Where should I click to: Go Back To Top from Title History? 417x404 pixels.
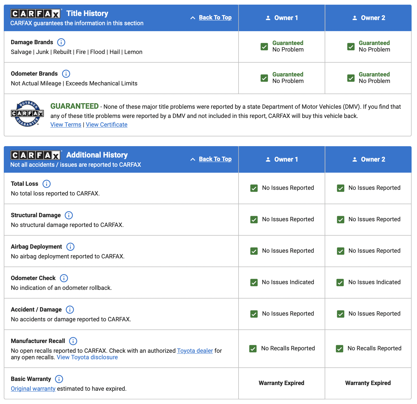tap(215, 18)
